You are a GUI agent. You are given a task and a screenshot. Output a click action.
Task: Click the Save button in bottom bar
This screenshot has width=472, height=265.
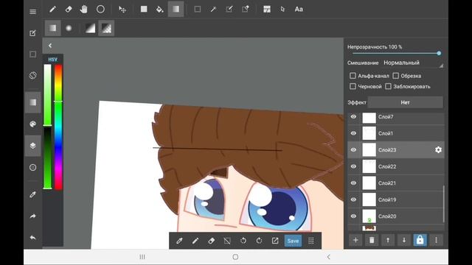[293, 241]
